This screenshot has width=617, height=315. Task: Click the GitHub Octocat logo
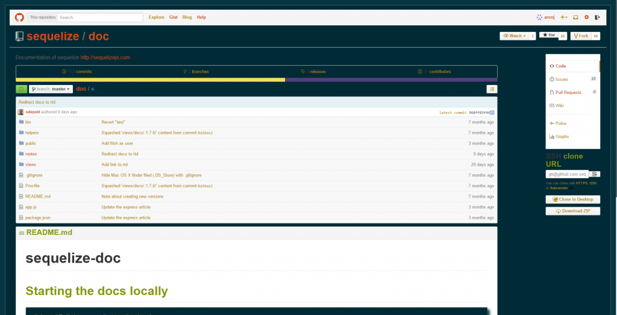[19, 17]
